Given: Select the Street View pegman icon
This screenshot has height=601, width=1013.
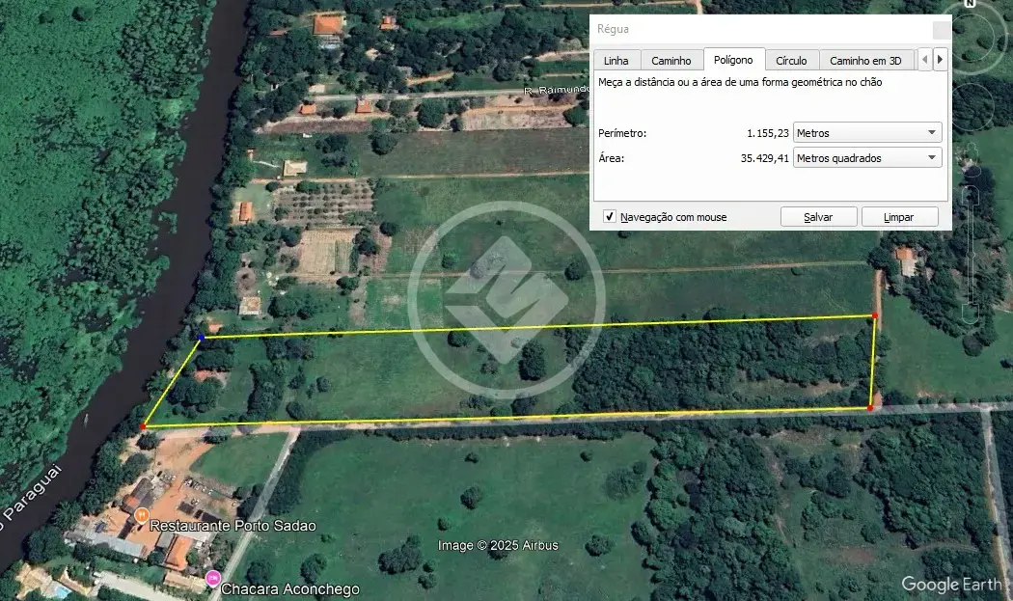Looking at the screenshot, I should tap(970, 159).
